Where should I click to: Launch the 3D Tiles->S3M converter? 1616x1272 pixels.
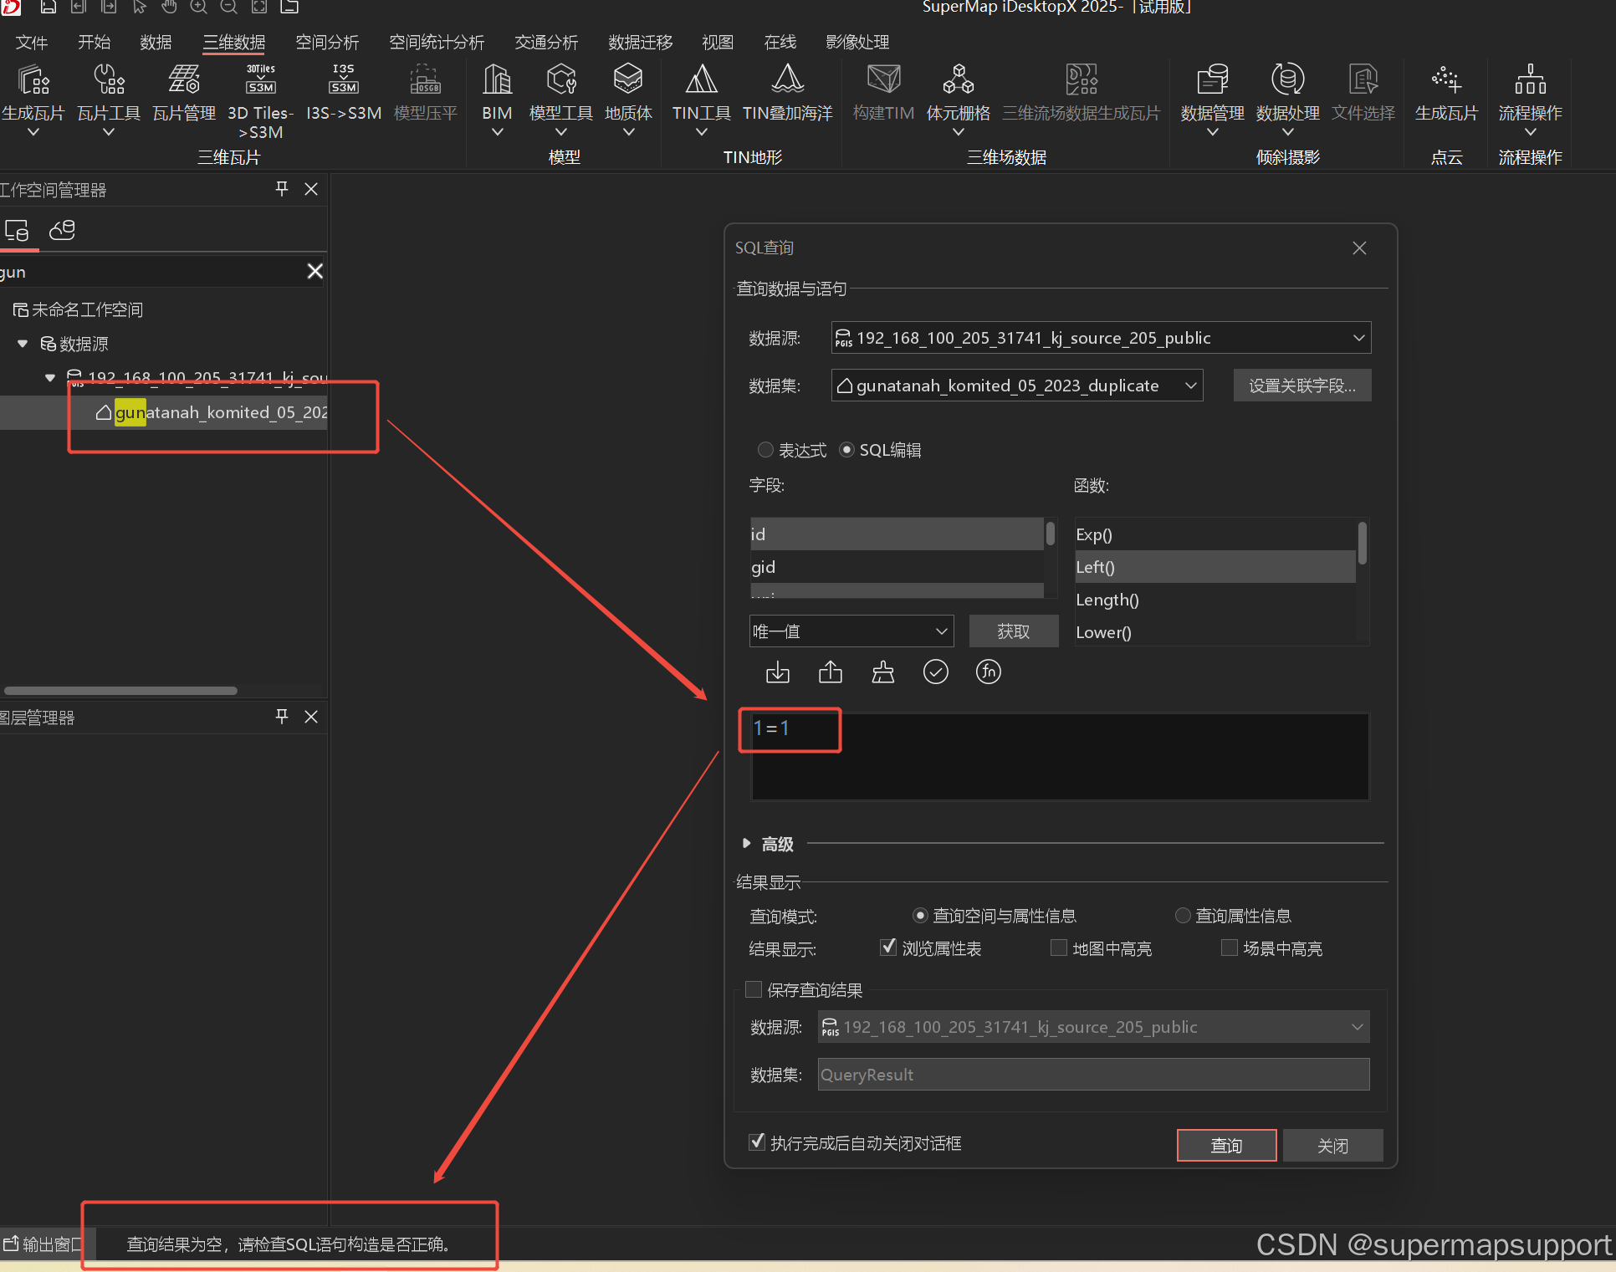click(260, 80)
